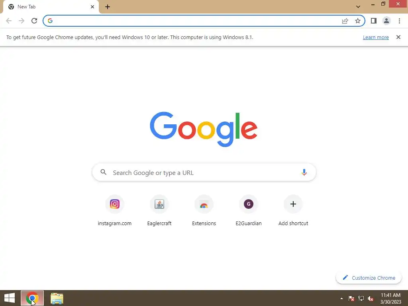Share this page icon in address bar
Screen dimensions: 408x306
tap(345, 21)
